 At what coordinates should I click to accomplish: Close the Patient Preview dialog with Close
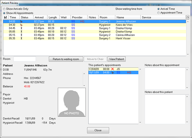(98, 130)
